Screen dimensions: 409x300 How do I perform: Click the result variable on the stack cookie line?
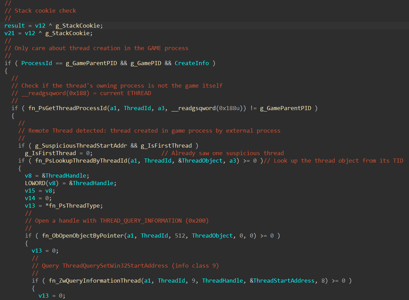click(14, 26)
